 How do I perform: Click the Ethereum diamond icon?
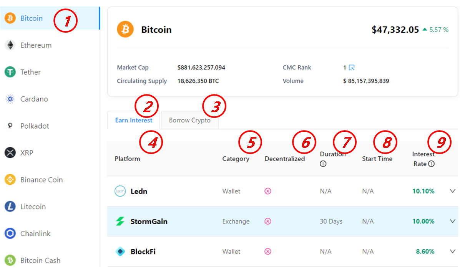[x=10, y=45]
